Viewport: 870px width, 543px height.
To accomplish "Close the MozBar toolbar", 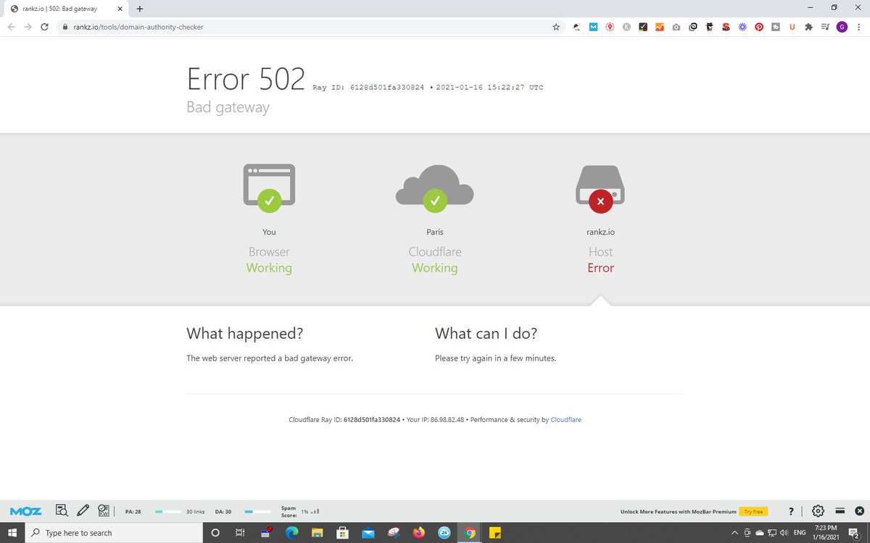I will [859, 511].
